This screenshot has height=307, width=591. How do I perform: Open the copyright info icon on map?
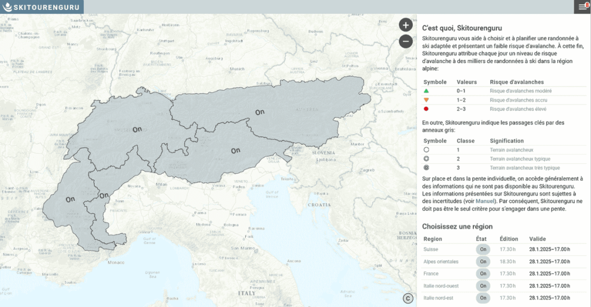click(407, 298)
